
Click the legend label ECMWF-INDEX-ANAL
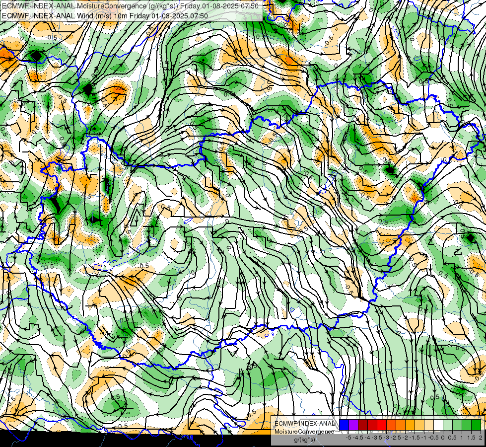pyautogui.click(x=304, y=424)
